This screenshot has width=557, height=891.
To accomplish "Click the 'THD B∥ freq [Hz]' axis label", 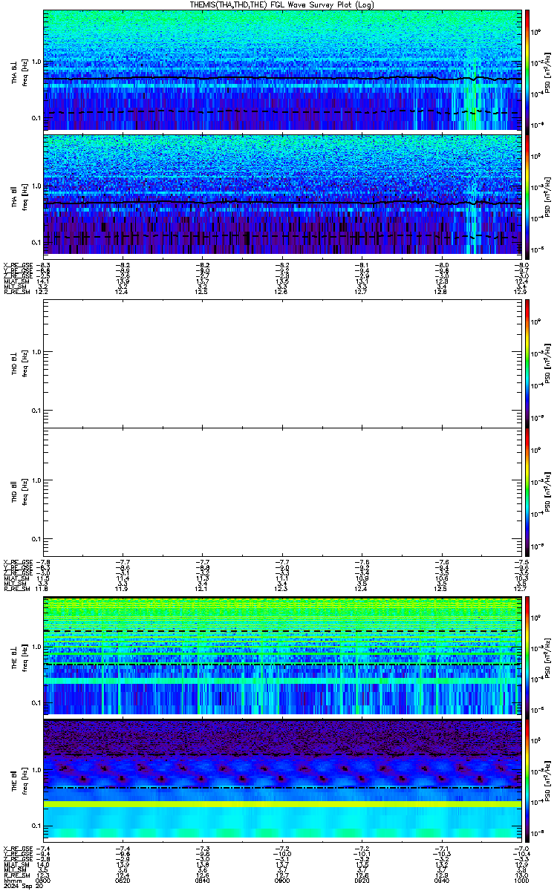I will (x=19, y=492).
